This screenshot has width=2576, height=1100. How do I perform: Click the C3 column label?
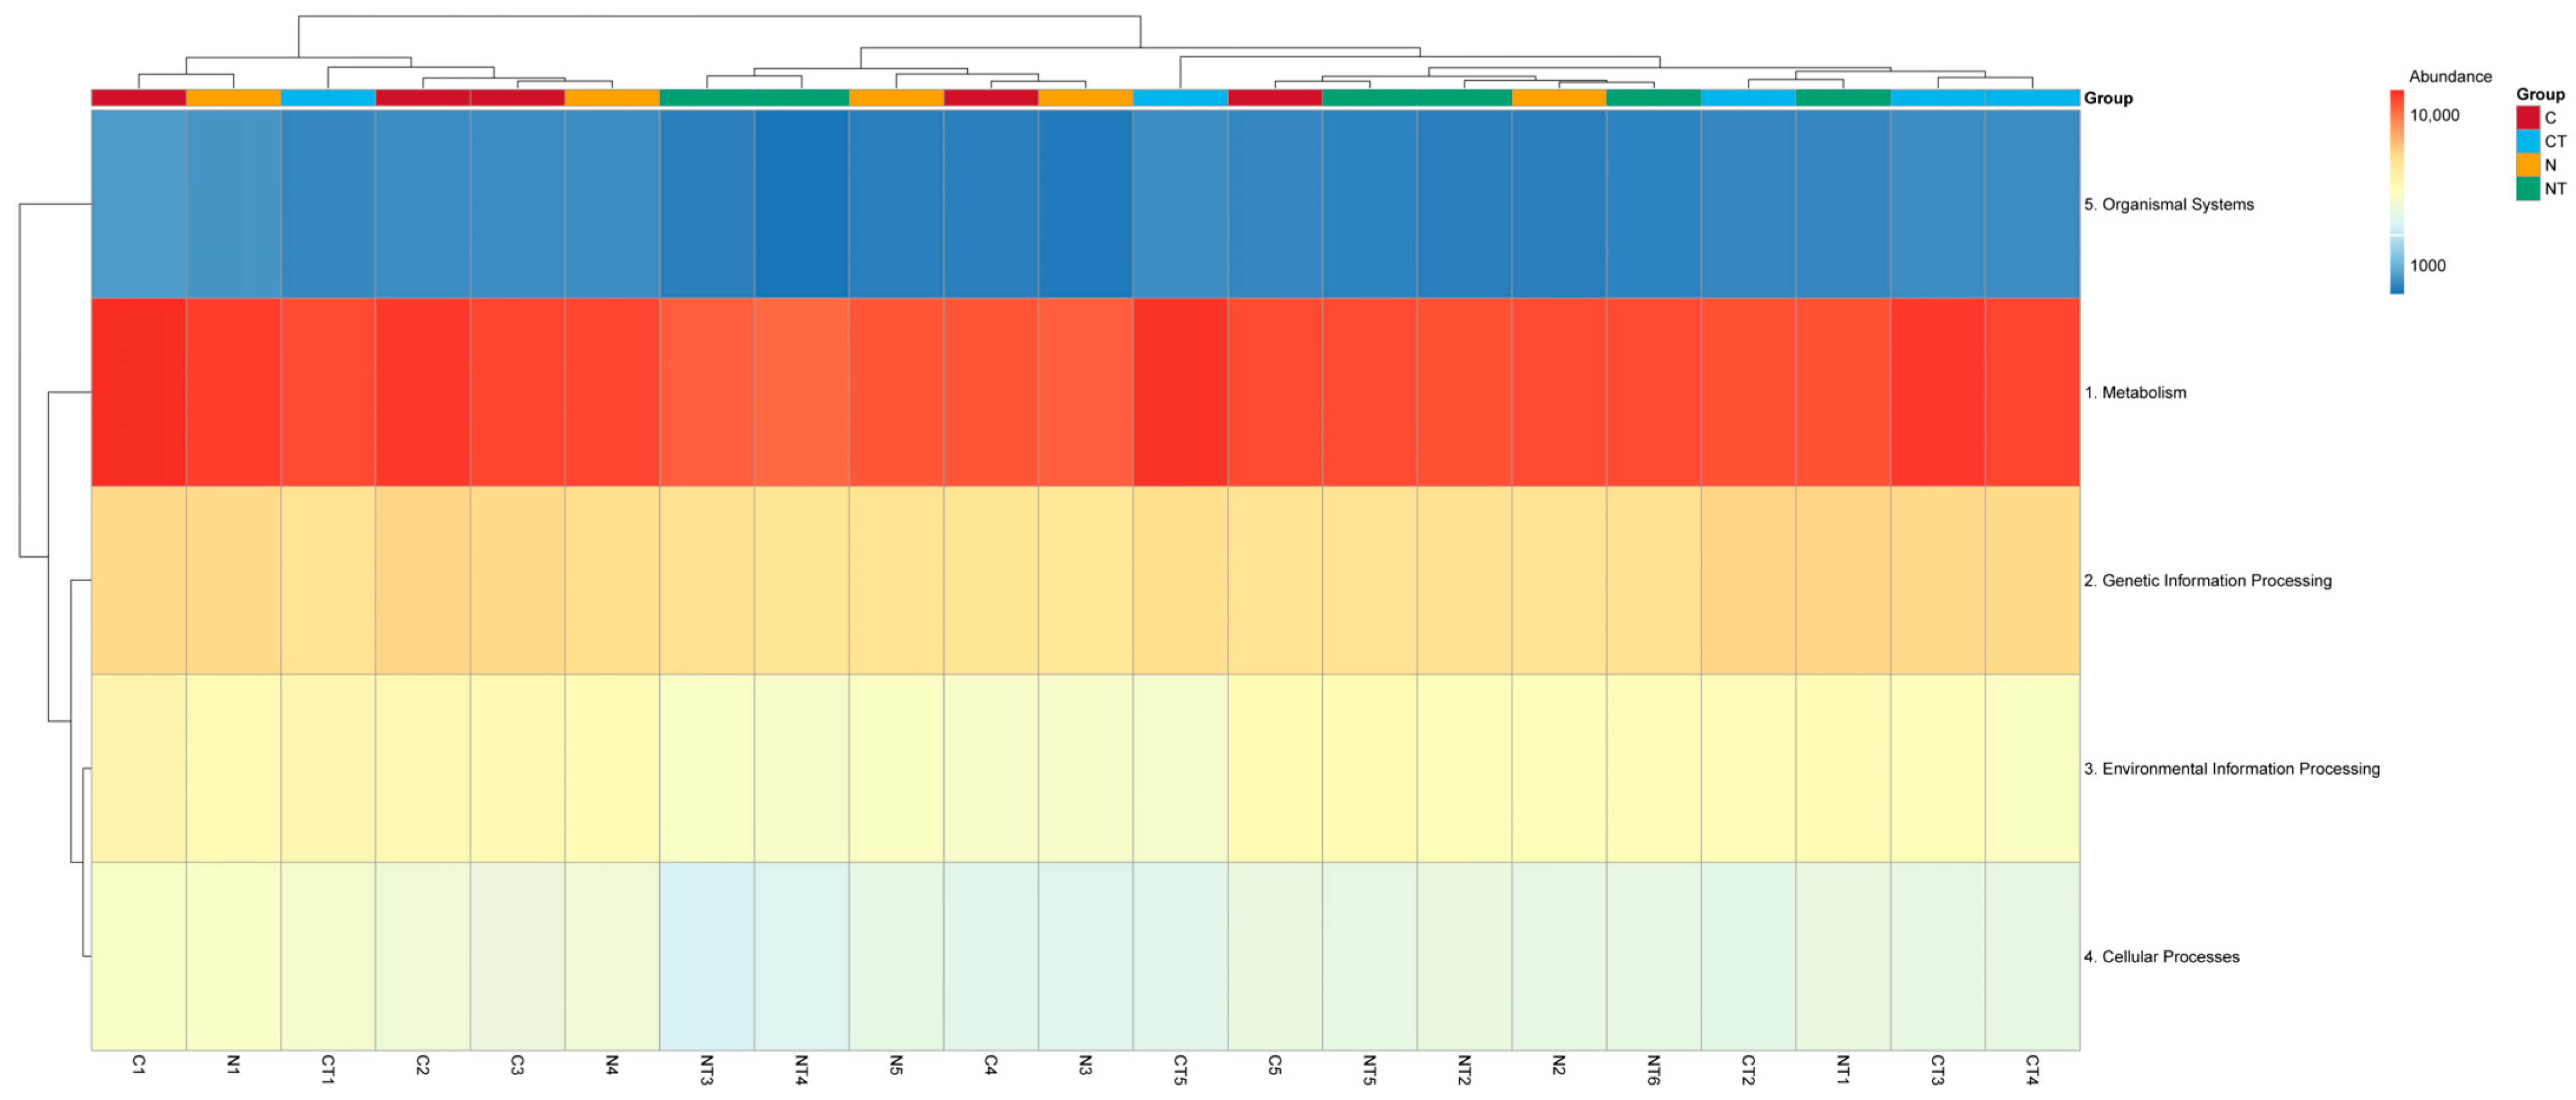pos(517,1065)
